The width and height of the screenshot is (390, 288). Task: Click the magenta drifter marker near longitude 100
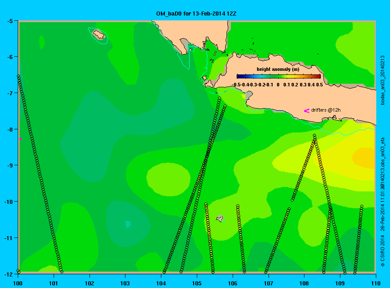click(20, 139)
